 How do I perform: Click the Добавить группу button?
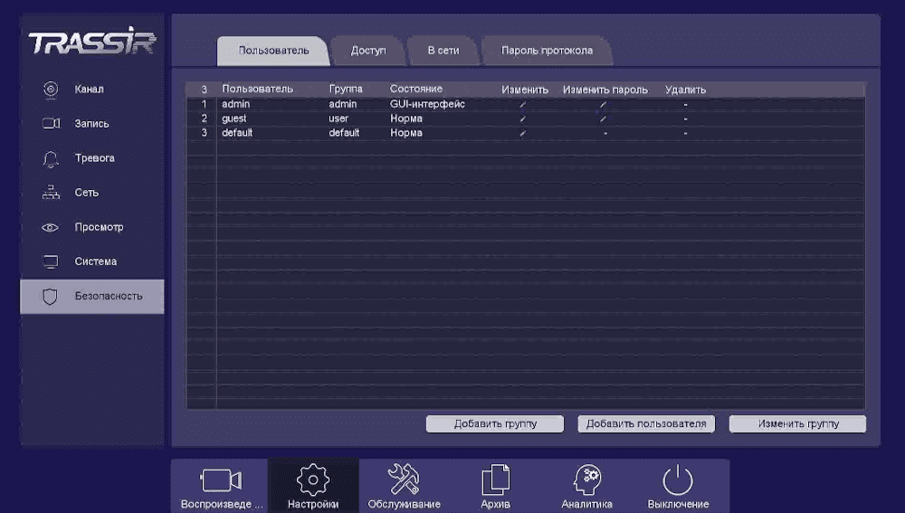495,423
